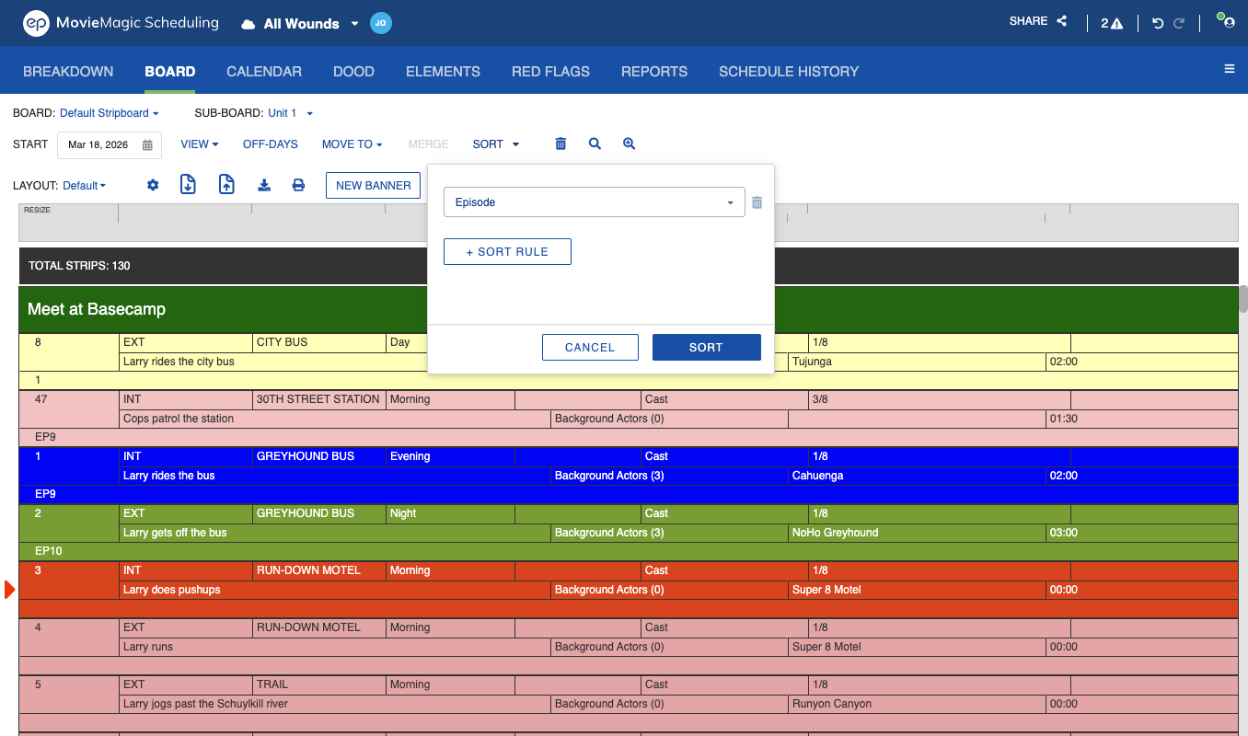
Task: Click the NEW BANNER button
Action: pos(373,185)
